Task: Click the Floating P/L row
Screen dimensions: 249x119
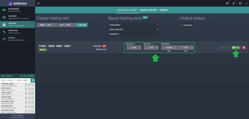Action: (133, 34)
